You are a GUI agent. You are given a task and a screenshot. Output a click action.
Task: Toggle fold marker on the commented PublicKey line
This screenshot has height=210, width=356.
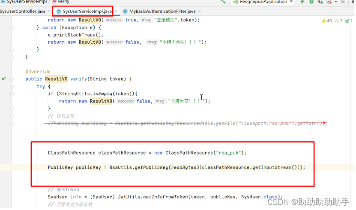(x=12, y=123)
